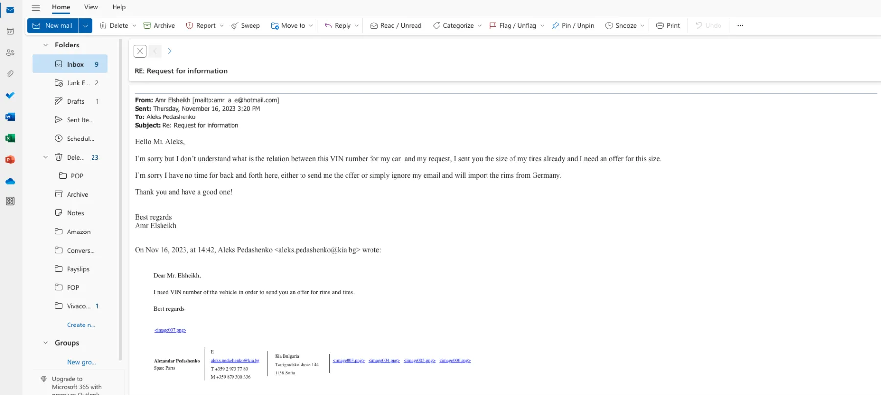881x395 pixels.
Task: Launch the Word app icon
Action: point(10,117)
